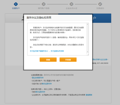Open the 支付宝及客户端服务协议 link

point(39,51)
